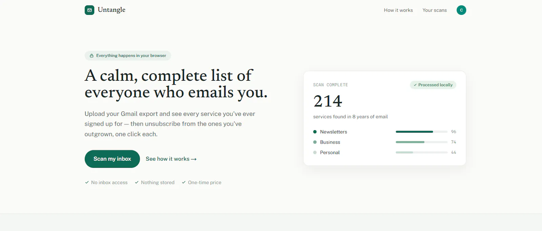Open Your scans in the navigation bar

pyautogui.click(x=435, y=10)
